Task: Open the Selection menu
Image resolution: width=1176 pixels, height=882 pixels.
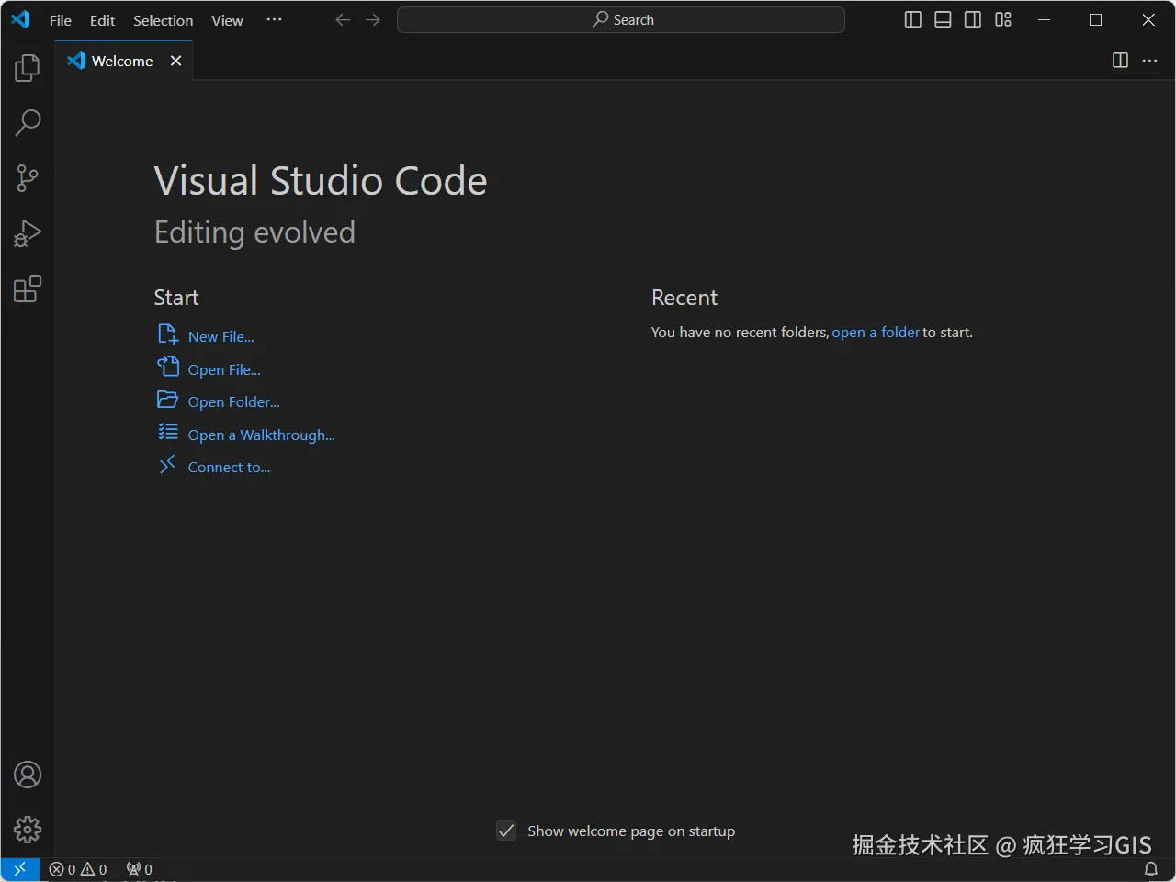Action: [163, 20]
